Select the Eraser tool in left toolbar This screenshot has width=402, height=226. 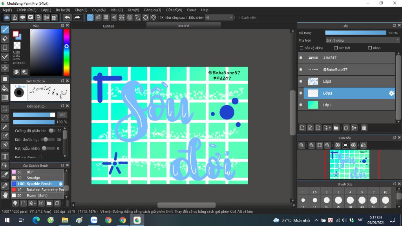(x=5, y=39)
